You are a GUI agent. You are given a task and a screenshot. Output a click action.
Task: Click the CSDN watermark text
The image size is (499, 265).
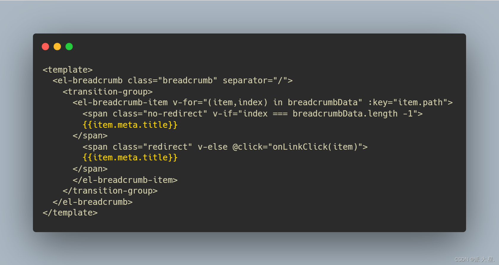[475, 259]
